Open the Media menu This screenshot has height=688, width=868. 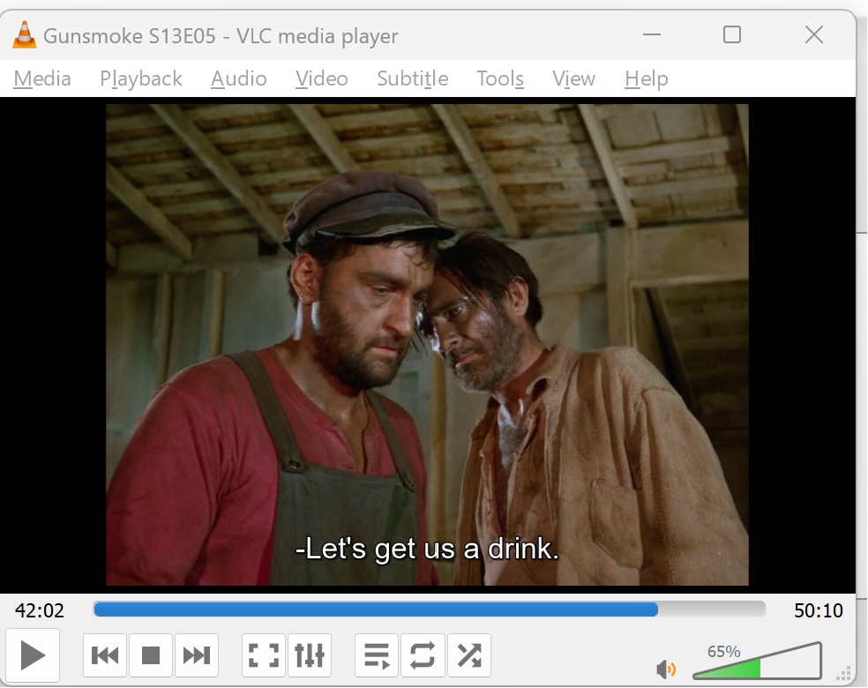[x=42, y=79]
